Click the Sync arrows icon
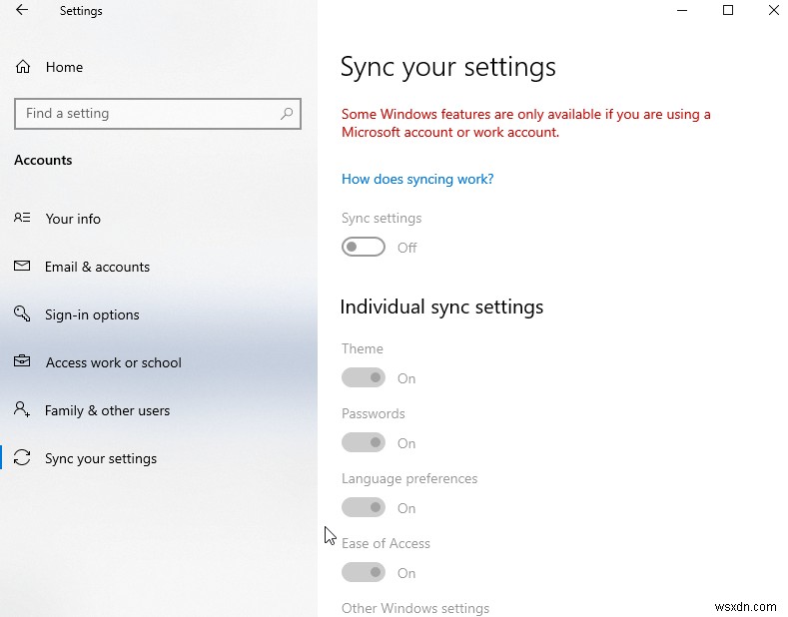This screenshot has width=788, height=617. click(22, 457)
